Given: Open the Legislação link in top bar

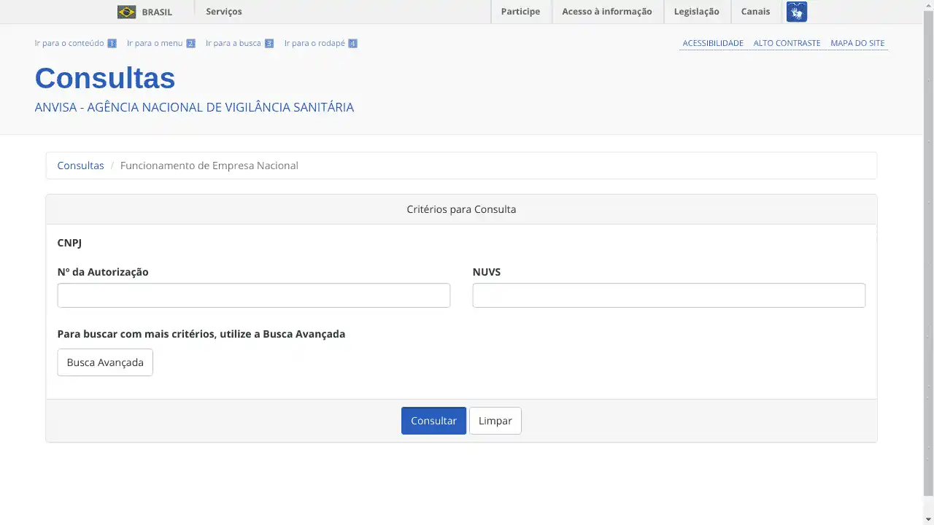Looking at the screenshot, I should [x=696, y=12].
